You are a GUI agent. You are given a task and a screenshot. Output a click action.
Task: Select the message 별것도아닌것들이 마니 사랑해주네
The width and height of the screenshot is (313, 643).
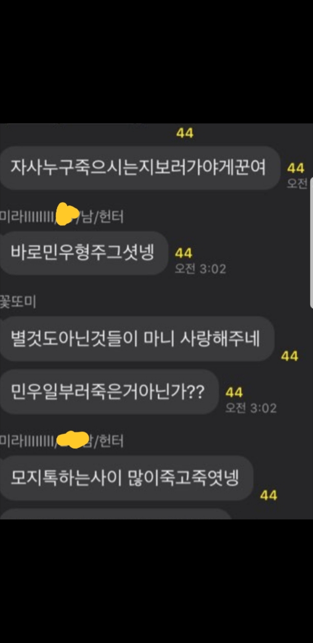click(x=137, y=338)
